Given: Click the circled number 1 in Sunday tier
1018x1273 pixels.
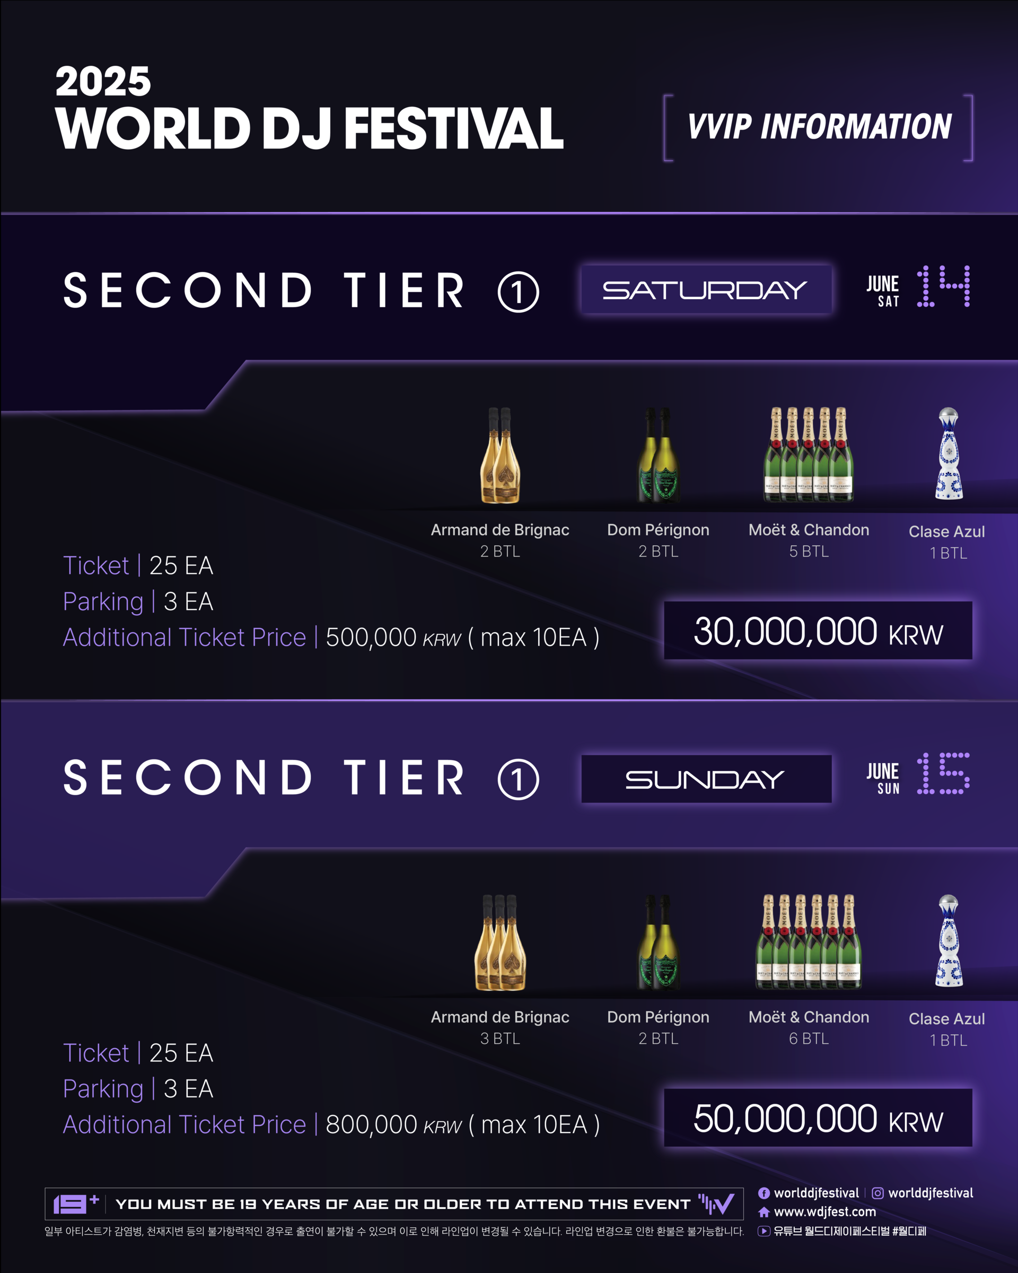Looking at the screenshot, I should pos(518,779).
